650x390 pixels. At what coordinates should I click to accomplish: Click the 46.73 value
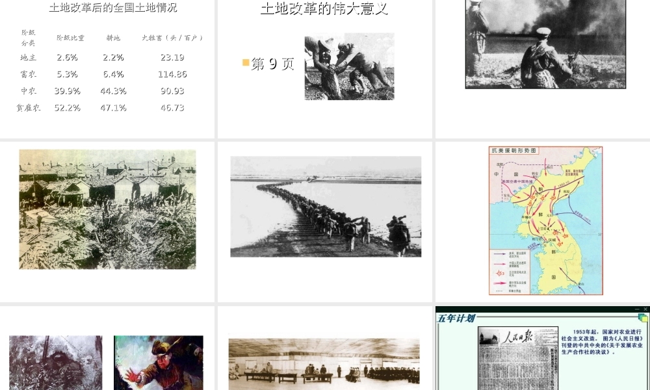point(172,108)
